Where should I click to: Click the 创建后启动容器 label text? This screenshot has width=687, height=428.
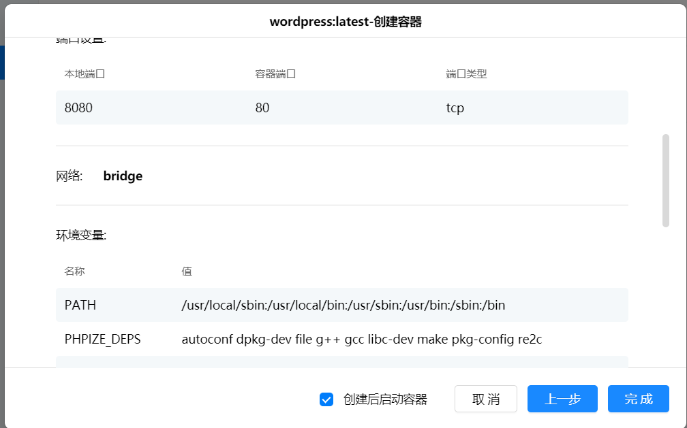[385, 399]
